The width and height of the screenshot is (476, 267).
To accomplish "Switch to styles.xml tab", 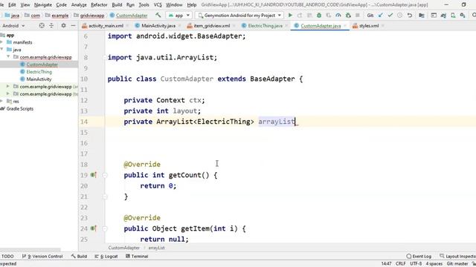I will point(369,26).
